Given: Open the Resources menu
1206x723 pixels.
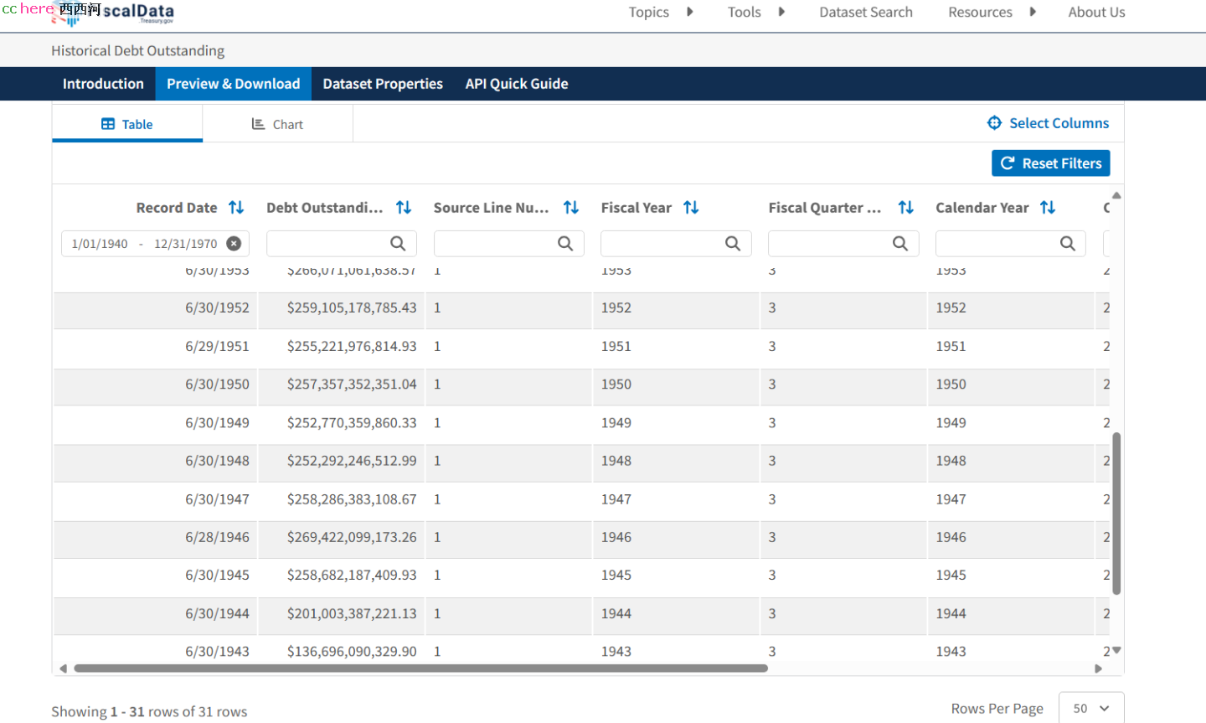Looking at the screenshot, I should point(980,12).
